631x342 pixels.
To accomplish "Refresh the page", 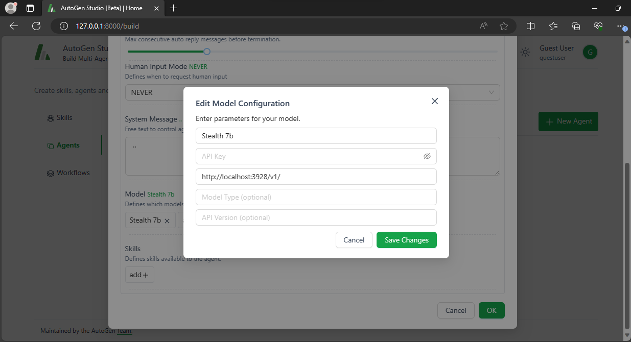I will (x=36, y=26).
